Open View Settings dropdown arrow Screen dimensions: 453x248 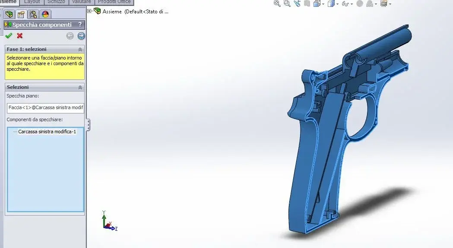(390, 4)
